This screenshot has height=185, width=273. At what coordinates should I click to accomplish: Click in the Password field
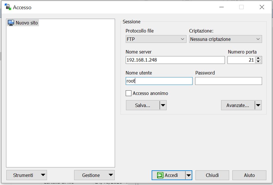pyautogui.click(x=228, y=81)
